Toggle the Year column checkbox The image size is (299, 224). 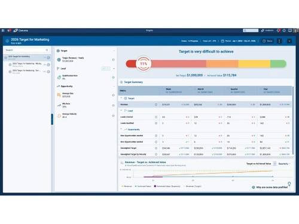pyautogui.click(x=261, y=89)
